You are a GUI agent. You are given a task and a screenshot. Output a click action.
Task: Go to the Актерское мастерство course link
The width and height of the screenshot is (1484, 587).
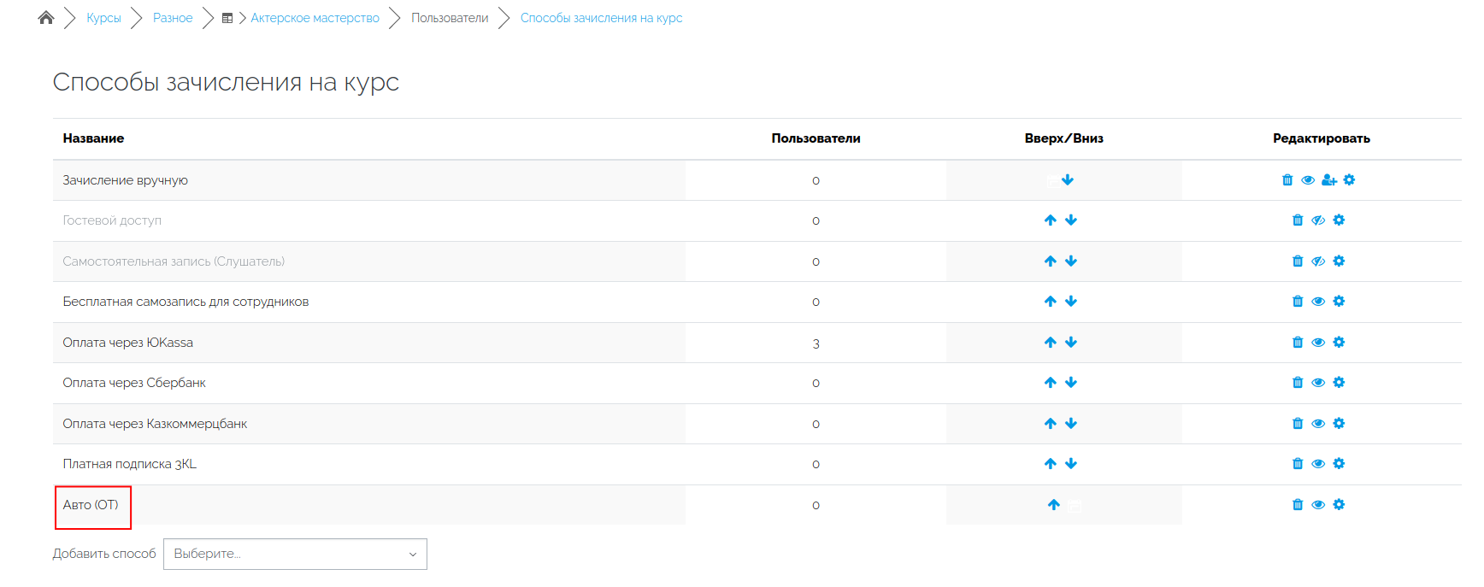(x=315, y=18)
